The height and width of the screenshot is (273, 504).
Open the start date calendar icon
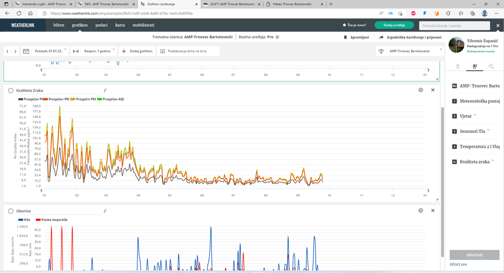tap(26, 51)
